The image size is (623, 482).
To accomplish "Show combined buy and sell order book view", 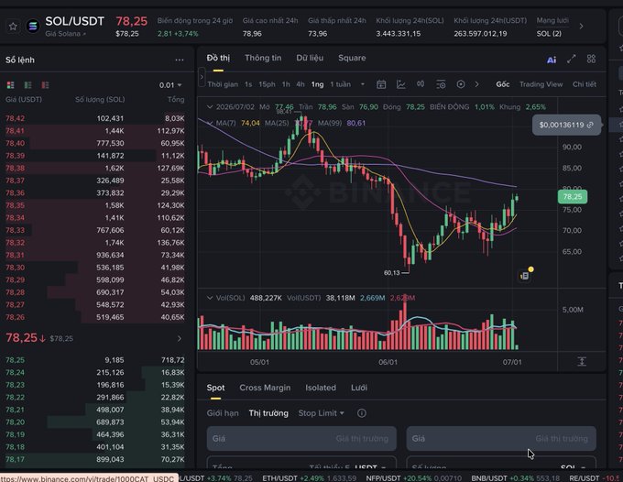I will (11, 85).
